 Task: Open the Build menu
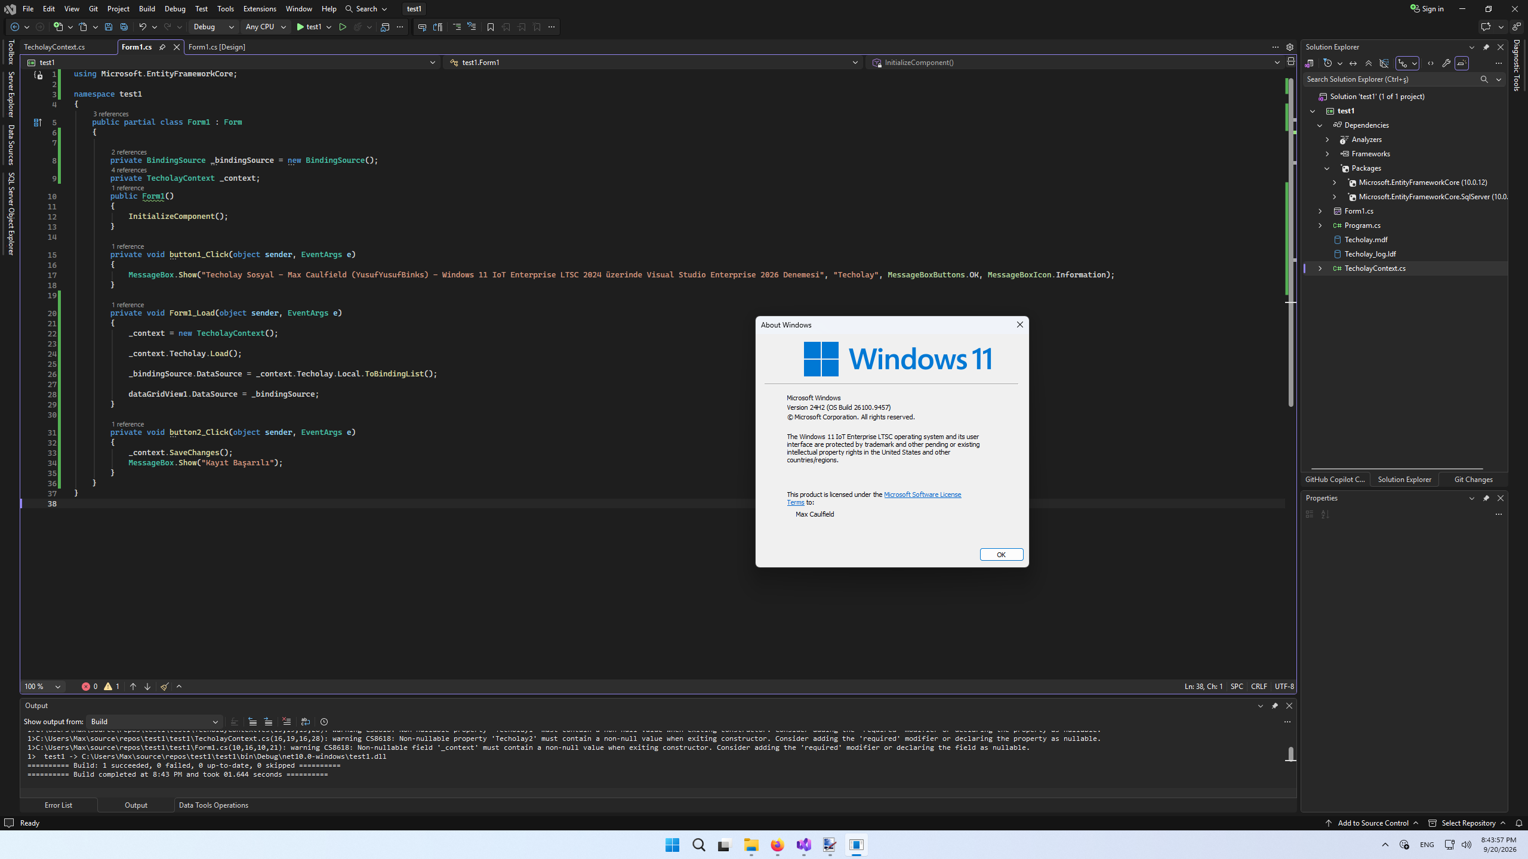click(147, 9)
